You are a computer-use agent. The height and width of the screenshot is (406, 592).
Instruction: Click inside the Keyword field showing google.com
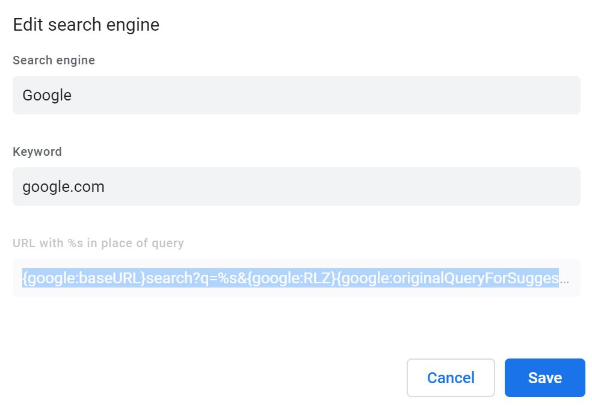coord(241,186)
